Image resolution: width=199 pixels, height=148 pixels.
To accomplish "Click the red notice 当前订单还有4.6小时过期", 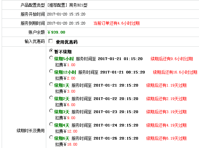I will 117,23.
